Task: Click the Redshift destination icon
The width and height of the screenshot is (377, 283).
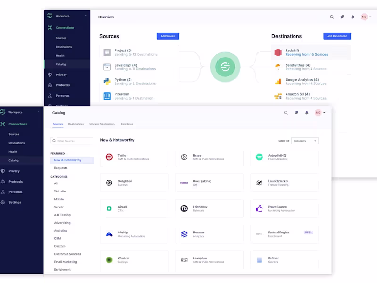Action: pyautogui.click(x=278, y=52)
